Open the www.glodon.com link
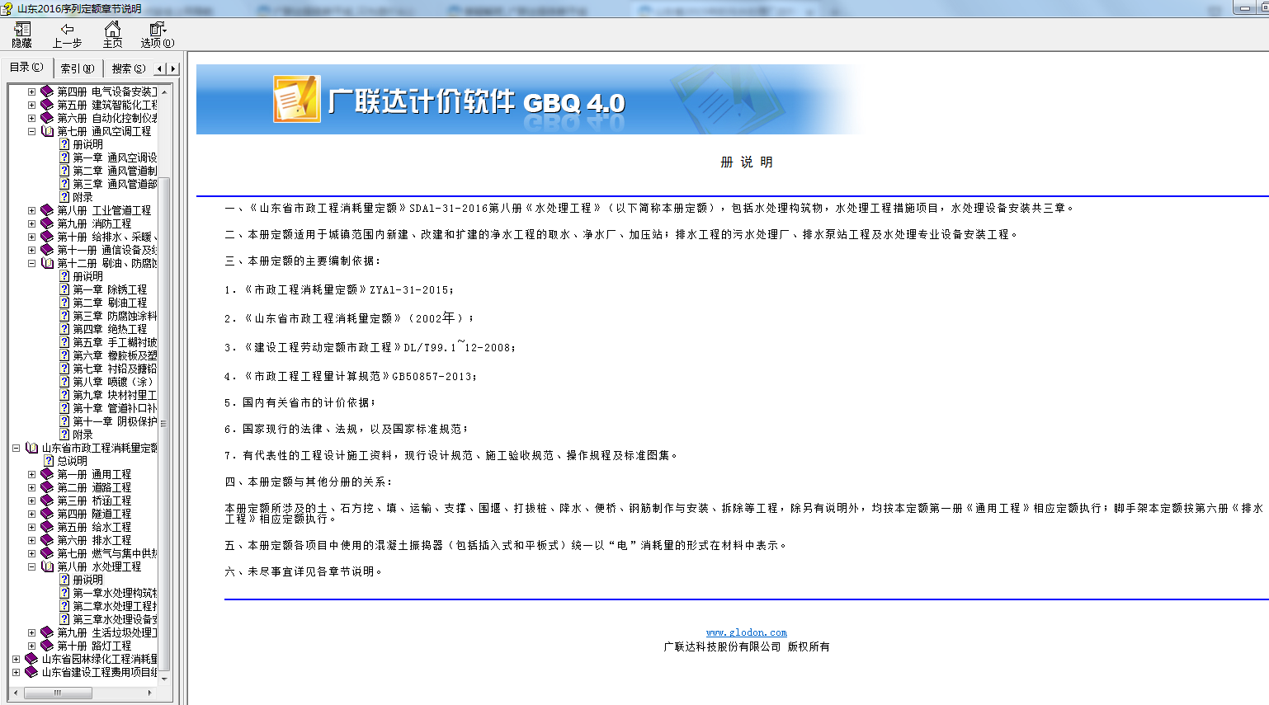The width and height of the screenshot is (1269, 705). pos(747,632)
